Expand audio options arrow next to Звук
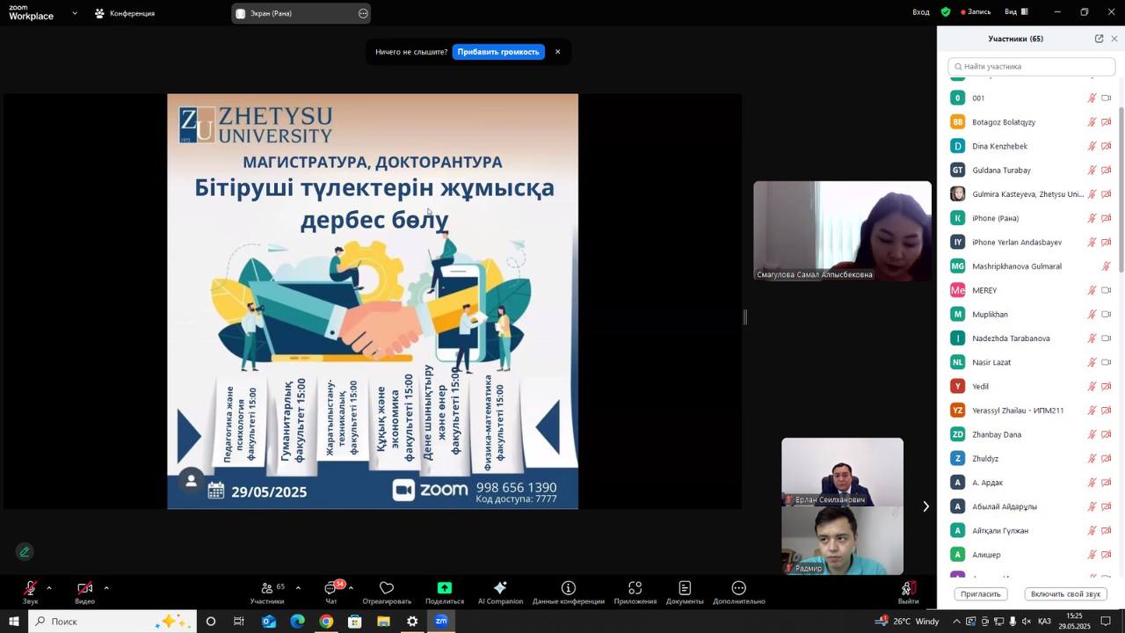The height and width of the screenshot is (633, 1125). (x=49, y=587)
